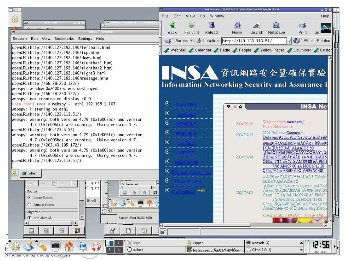Click the edit pencil icon in Gimp dialog
The image size is (348, 261).
click(112, 231)
